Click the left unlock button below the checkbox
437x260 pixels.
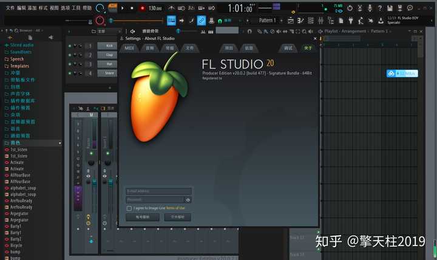point(143,217)
